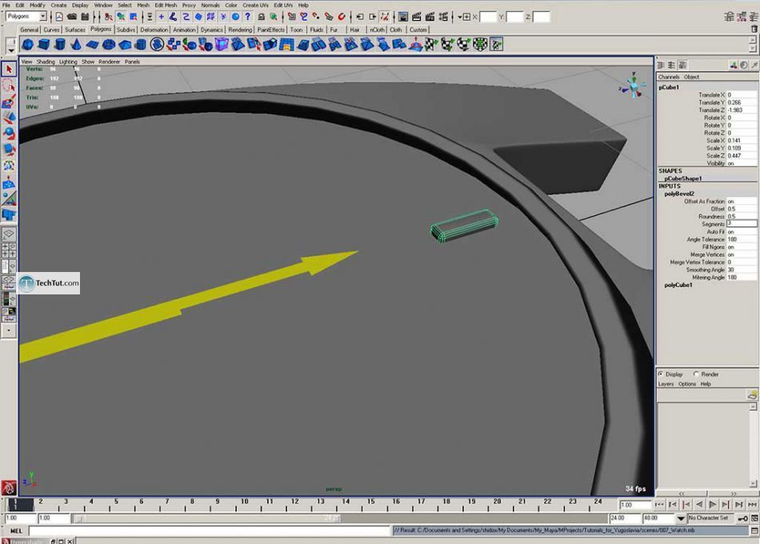Image resolution: width=760 pixels, height=544 pixels.
Task: Toggle select by component type mode
Action: point(134,17)
